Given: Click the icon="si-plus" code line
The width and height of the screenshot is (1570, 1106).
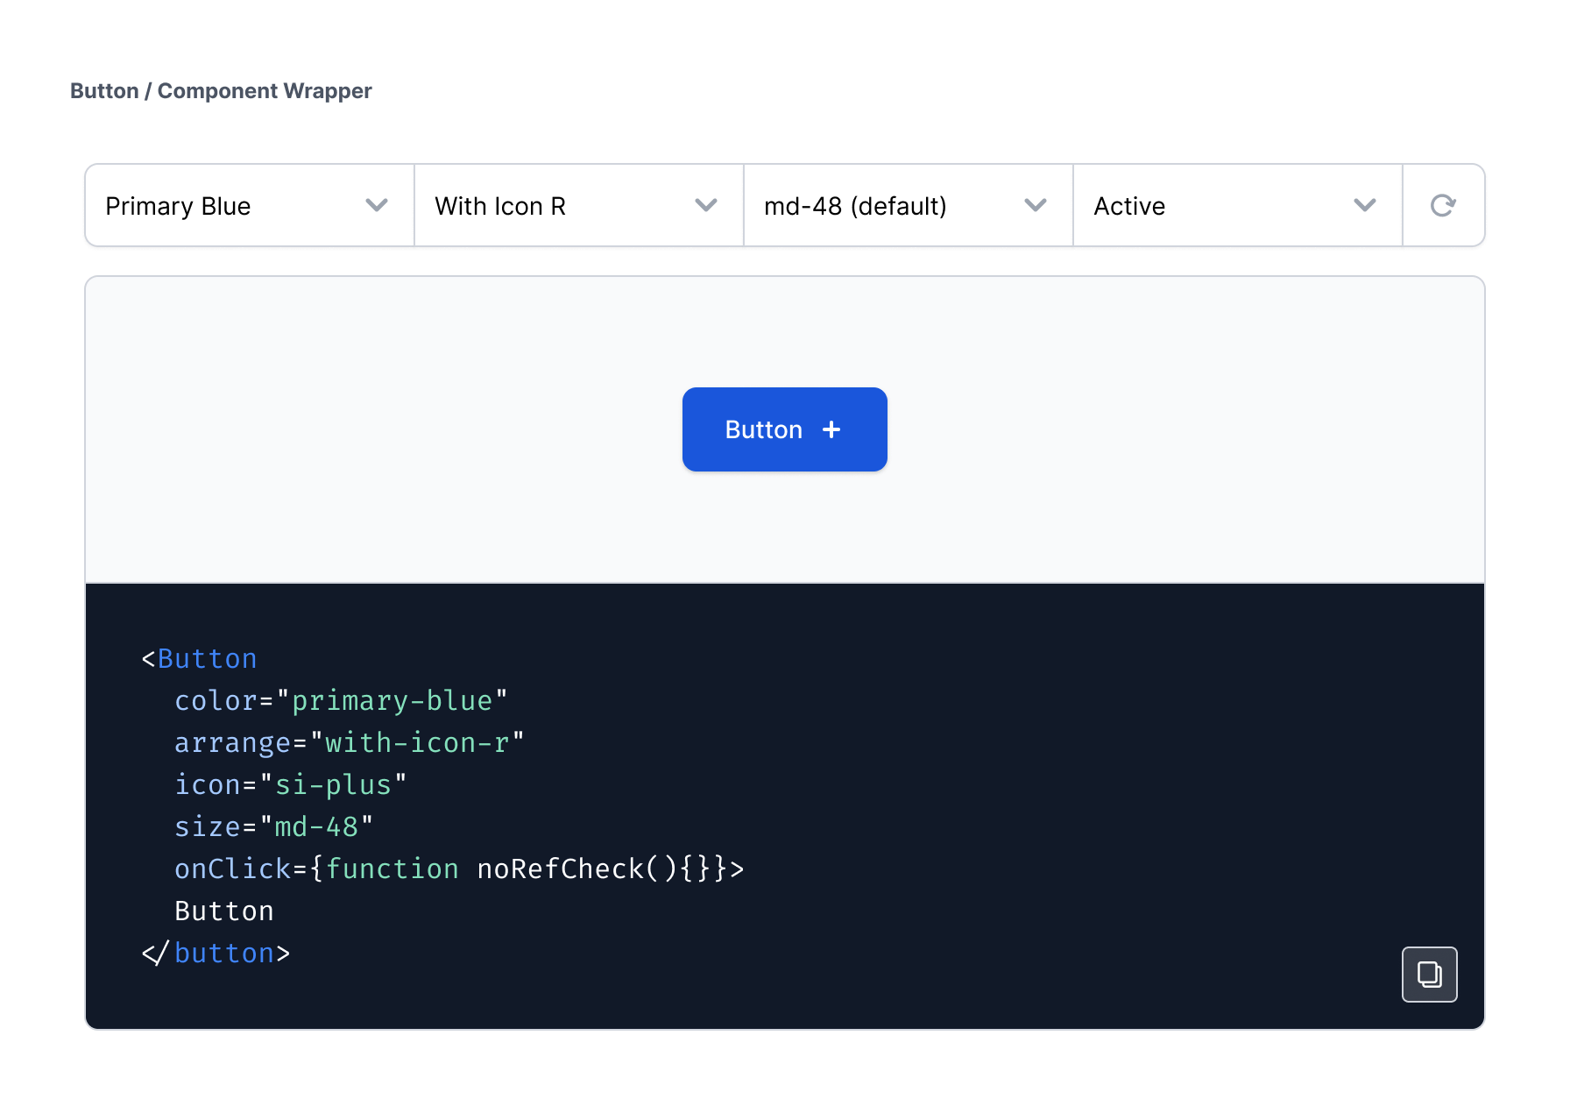Looking at the screenshot, I should click(x=290, y=785).
